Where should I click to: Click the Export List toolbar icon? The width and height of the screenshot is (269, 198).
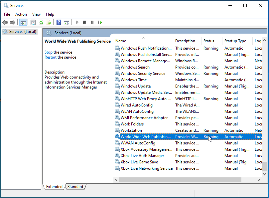coord(49,22)
